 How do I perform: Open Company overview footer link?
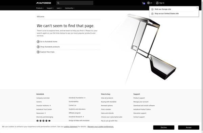(x=43, y=98)
